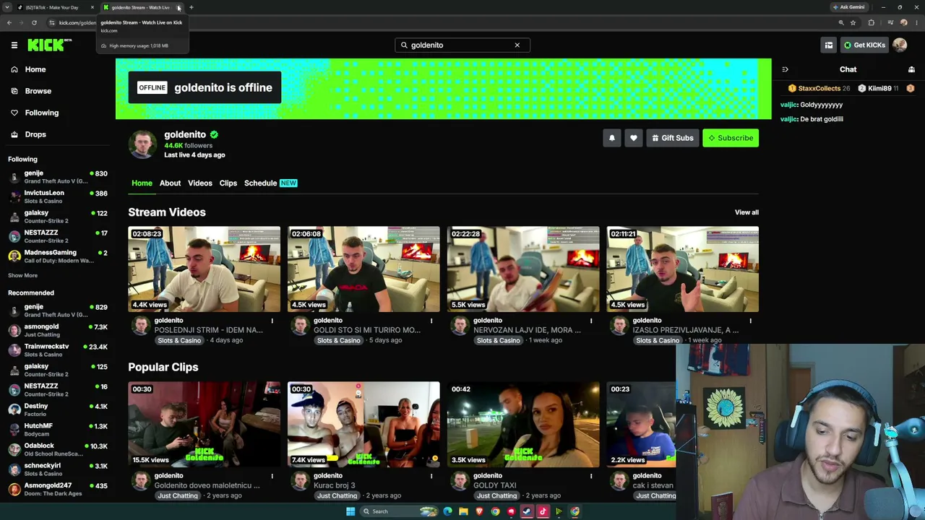The height and width of the screenshot is (520, 925).
Task: Click the Get KICKs button
Action: tap(864, 45)
